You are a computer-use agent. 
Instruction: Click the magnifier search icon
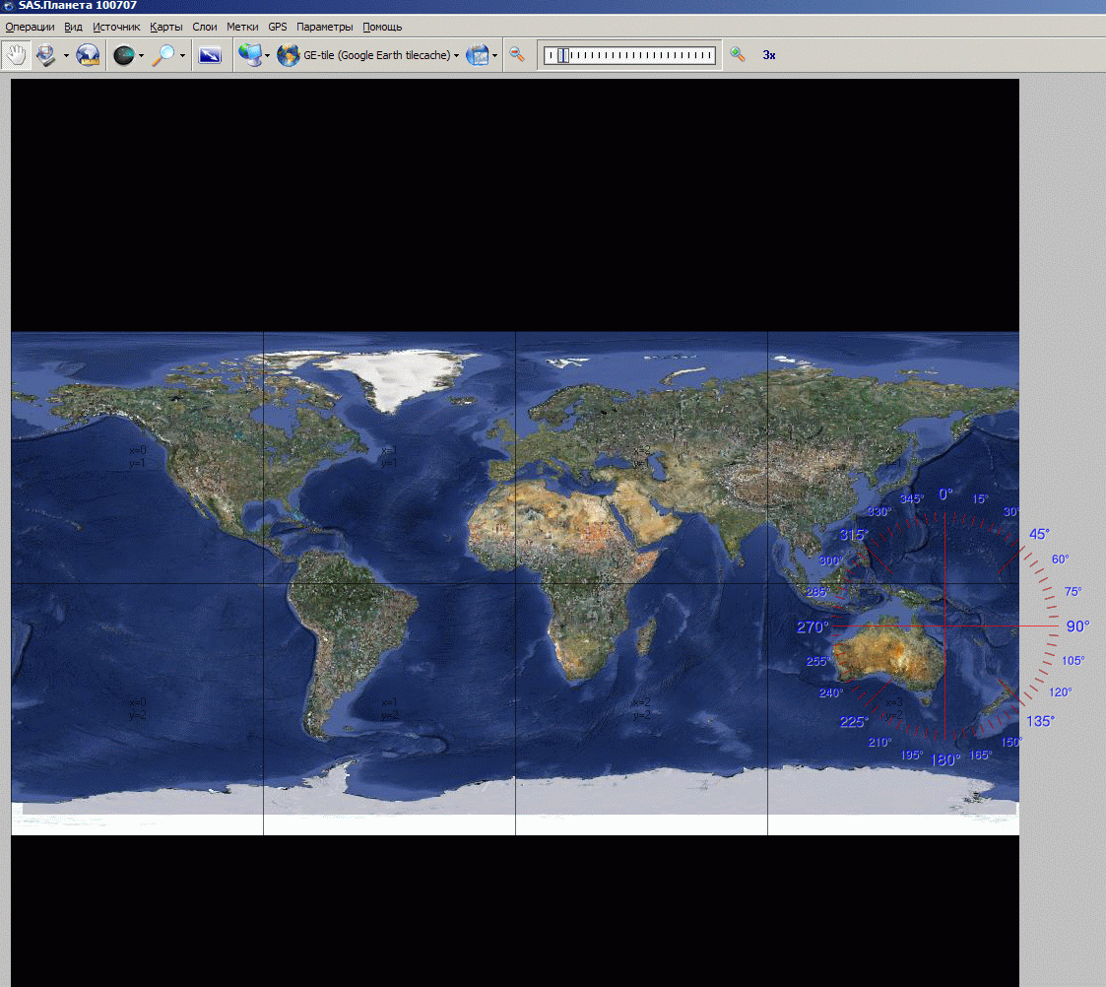coord(163,55)
